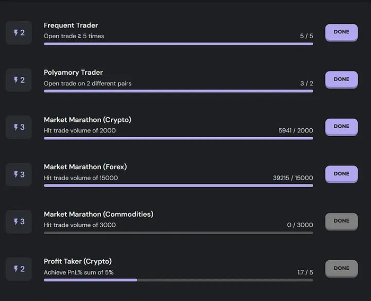
Task: Open the Market Marathon (Forex) quest title
Action: 85,167
